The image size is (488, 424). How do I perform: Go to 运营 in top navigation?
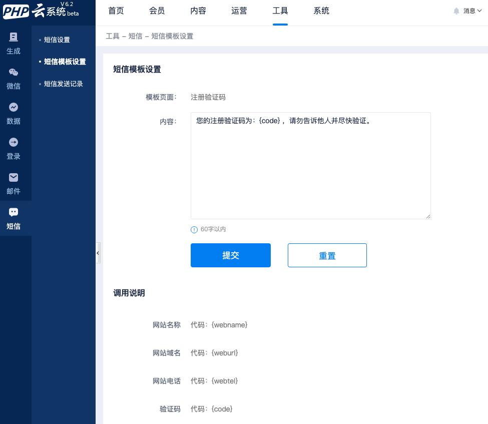click(x=239, y=11)
